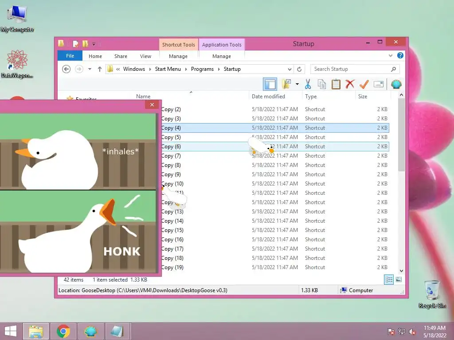
Task: Click the scissors Cut icon in toolbar
Action: click(x=308, y=84)
